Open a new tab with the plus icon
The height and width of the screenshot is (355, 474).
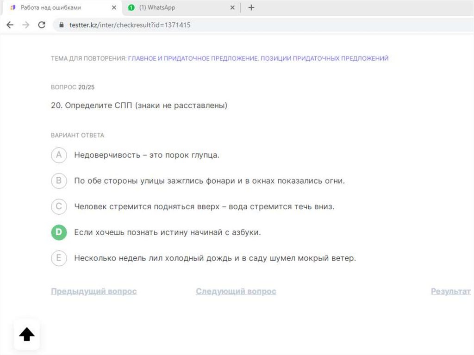pos(251,7)
